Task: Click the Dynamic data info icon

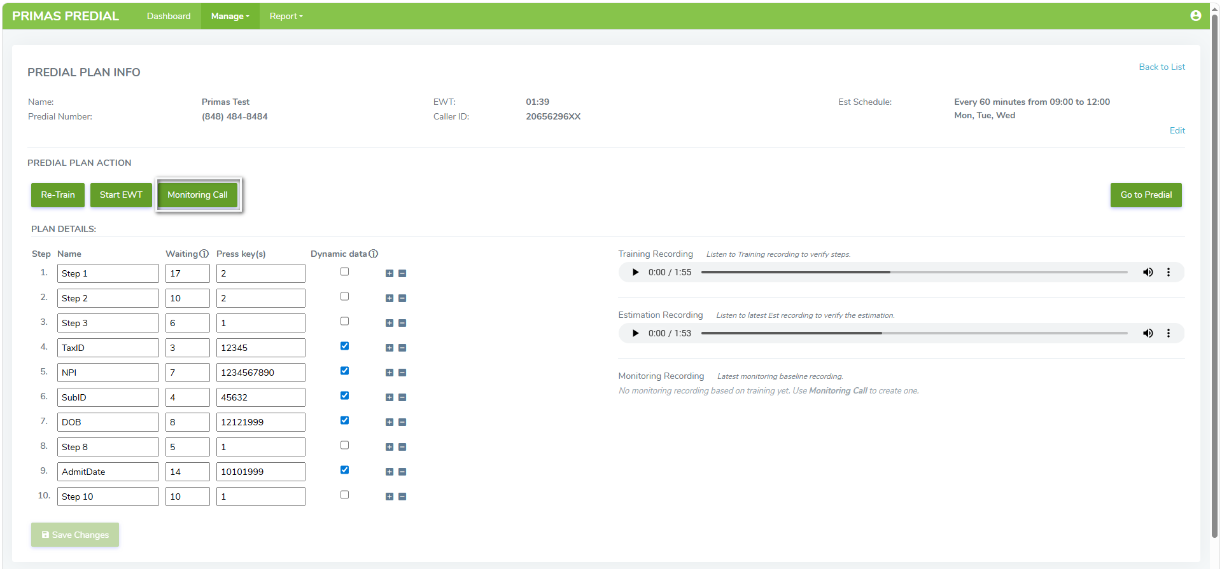Action: 374,254
